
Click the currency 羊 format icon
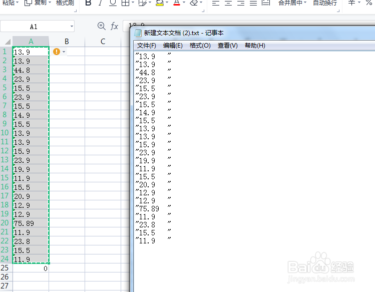pyautogui.click(x=351, y=3)
